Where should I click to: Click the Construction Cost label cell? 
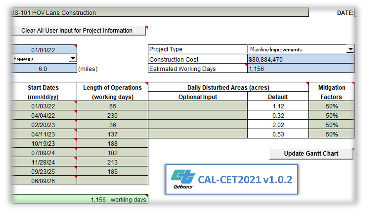(198, 59)
